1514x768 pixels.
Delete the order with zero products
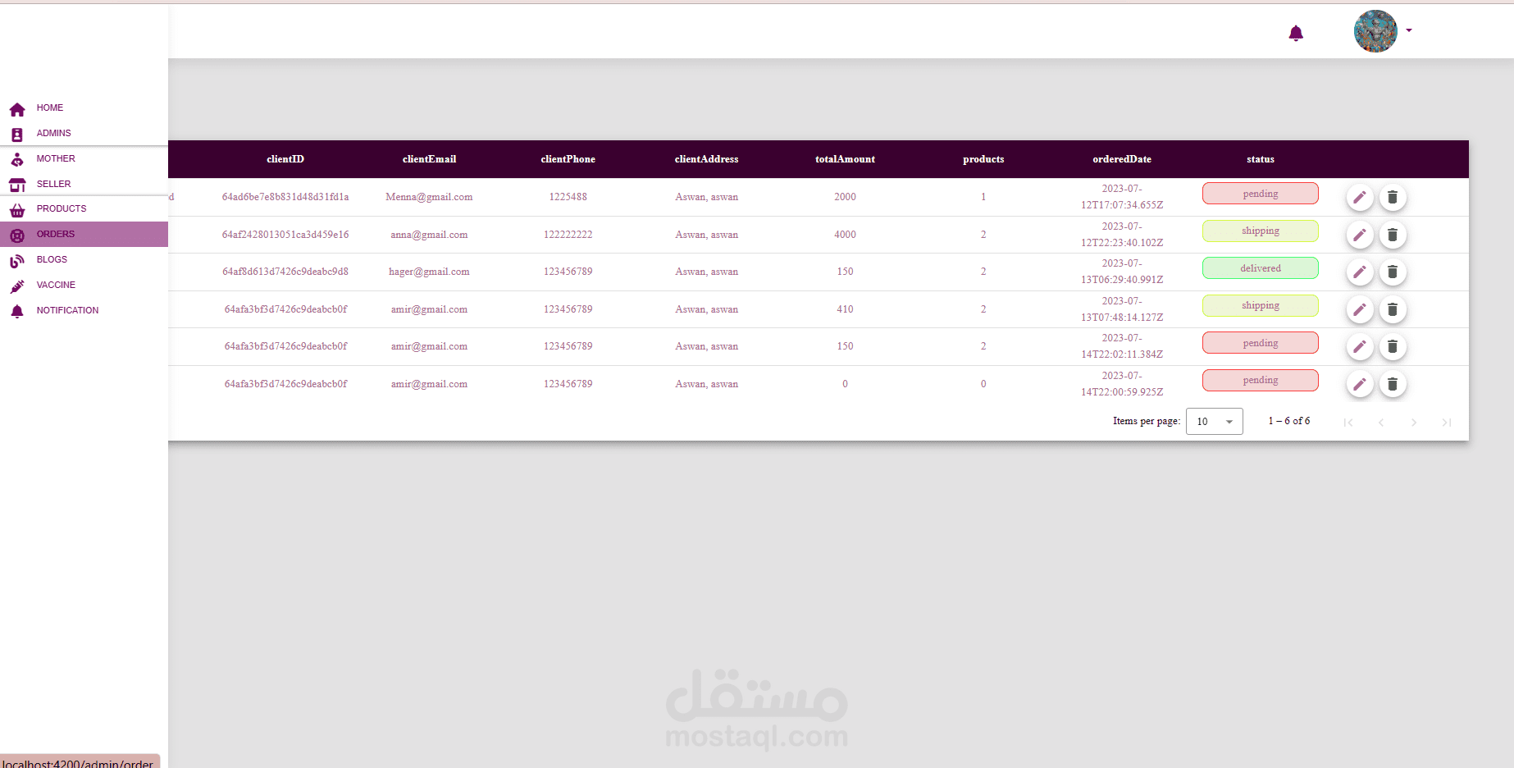[x=1393, y=384]
